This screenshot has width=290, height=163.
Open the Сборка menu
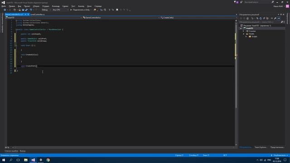(36, 6)
